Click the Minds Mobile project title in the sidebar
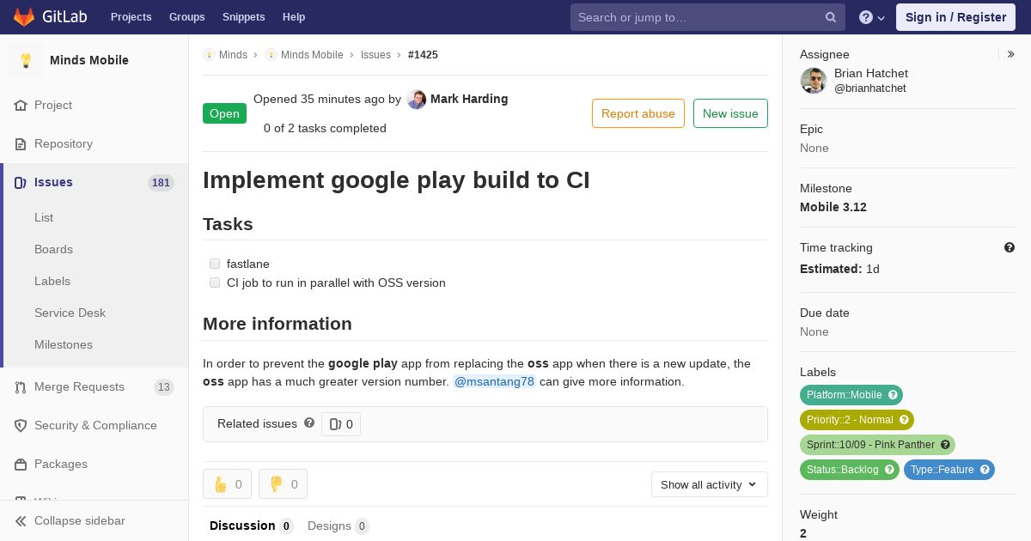The image size is (1031, 541). coord(89,60)
